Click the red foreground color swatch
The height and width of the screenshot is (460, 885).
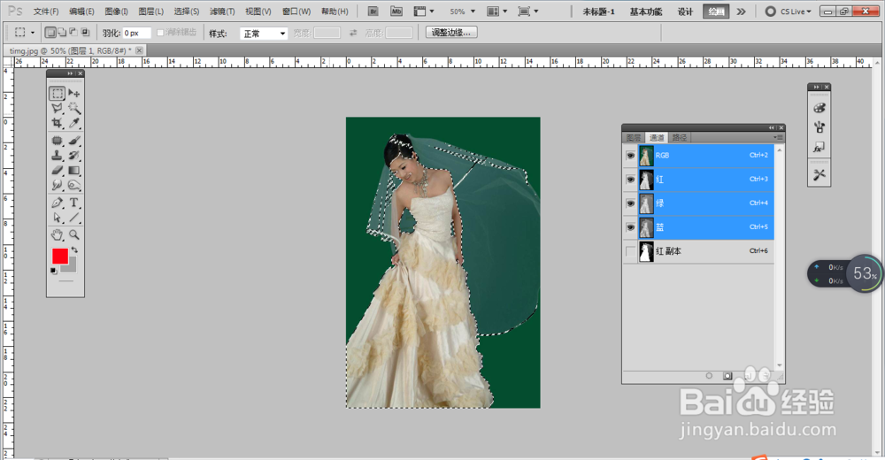[x=60, y=256]
